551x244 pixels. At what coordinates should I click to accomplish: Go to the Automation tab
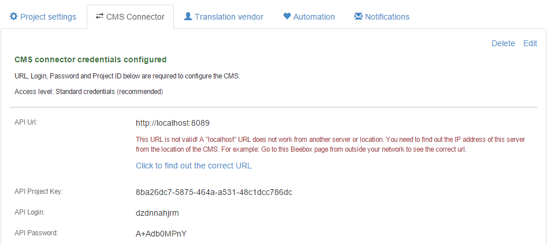point(314,17)
